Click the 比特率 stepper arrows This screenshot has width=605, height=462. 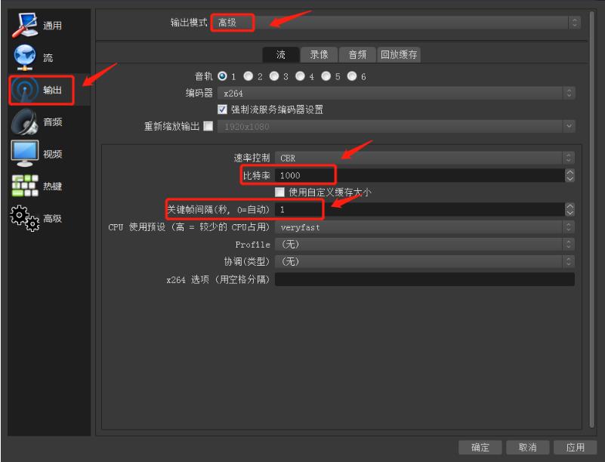coord(570,175)
